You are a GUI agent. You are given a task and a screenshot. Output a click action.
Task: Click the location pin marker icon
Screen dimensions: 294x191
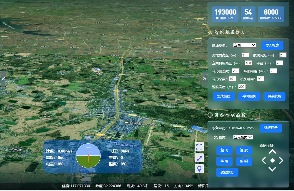(199, 169)
